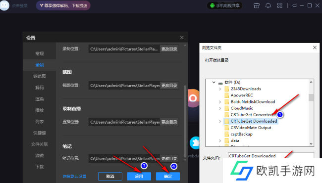Click the red record circle app icon
This screenshot has height=183, width=322.
tap(193, 98)
